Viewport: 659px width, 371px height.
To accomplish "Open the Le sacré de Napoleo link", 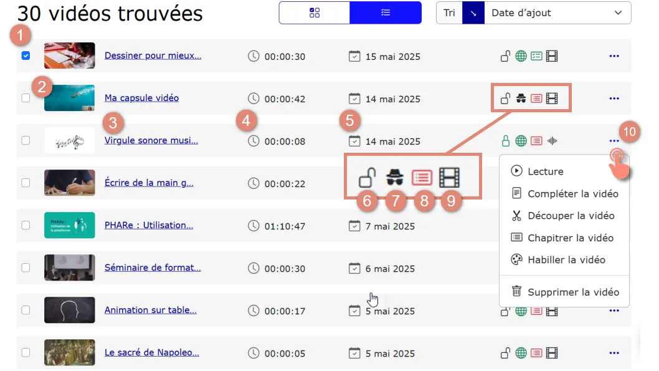I will pos(152,352).
